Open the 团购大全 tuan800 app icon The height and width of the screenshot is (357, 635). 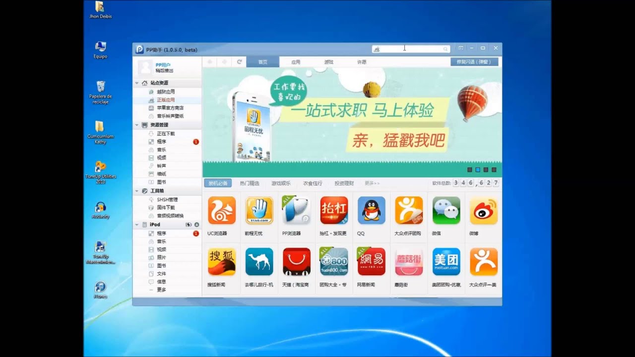click(334, 262)
